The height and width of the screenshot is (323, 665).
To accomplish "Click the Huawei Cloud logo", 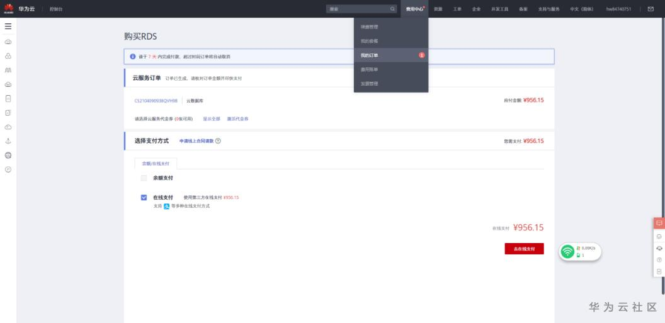I will pyautogui.click(x=9, y=8).
